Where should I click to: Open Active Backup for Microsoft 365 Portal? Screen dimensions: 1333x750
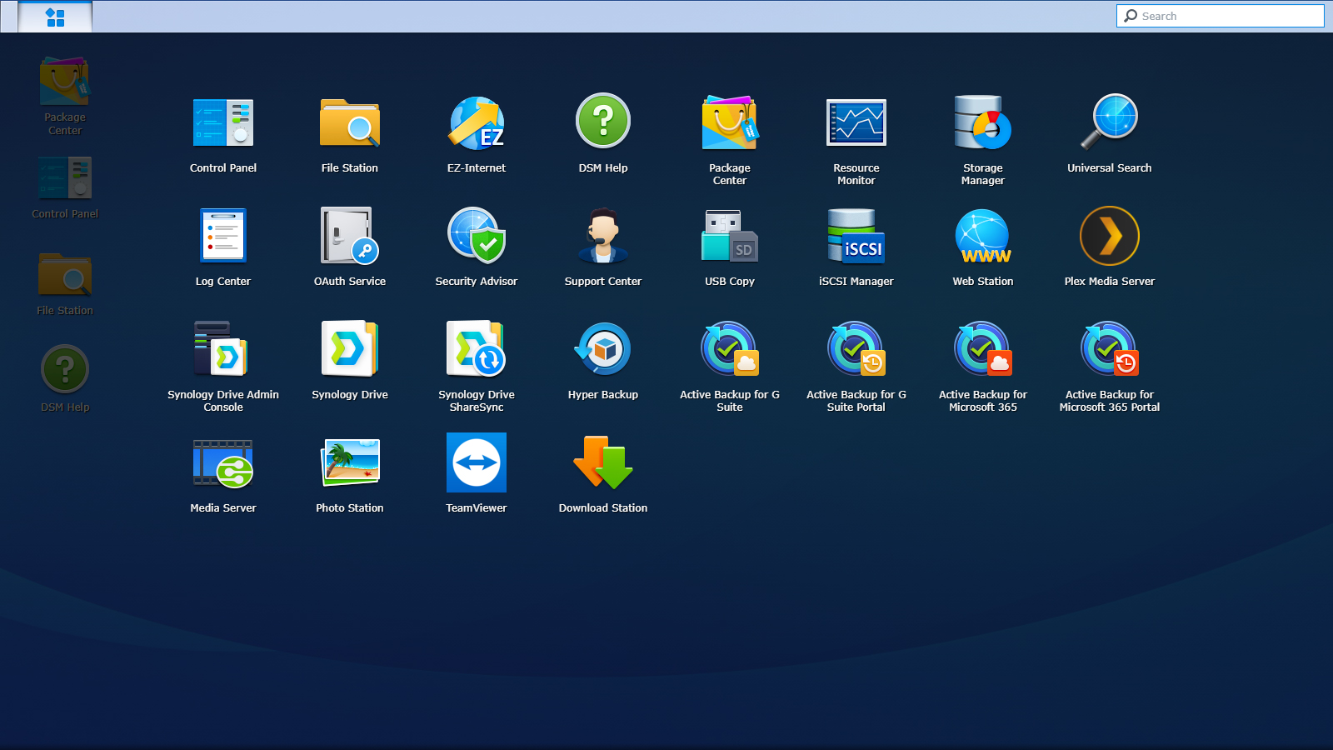point(1110,367)
